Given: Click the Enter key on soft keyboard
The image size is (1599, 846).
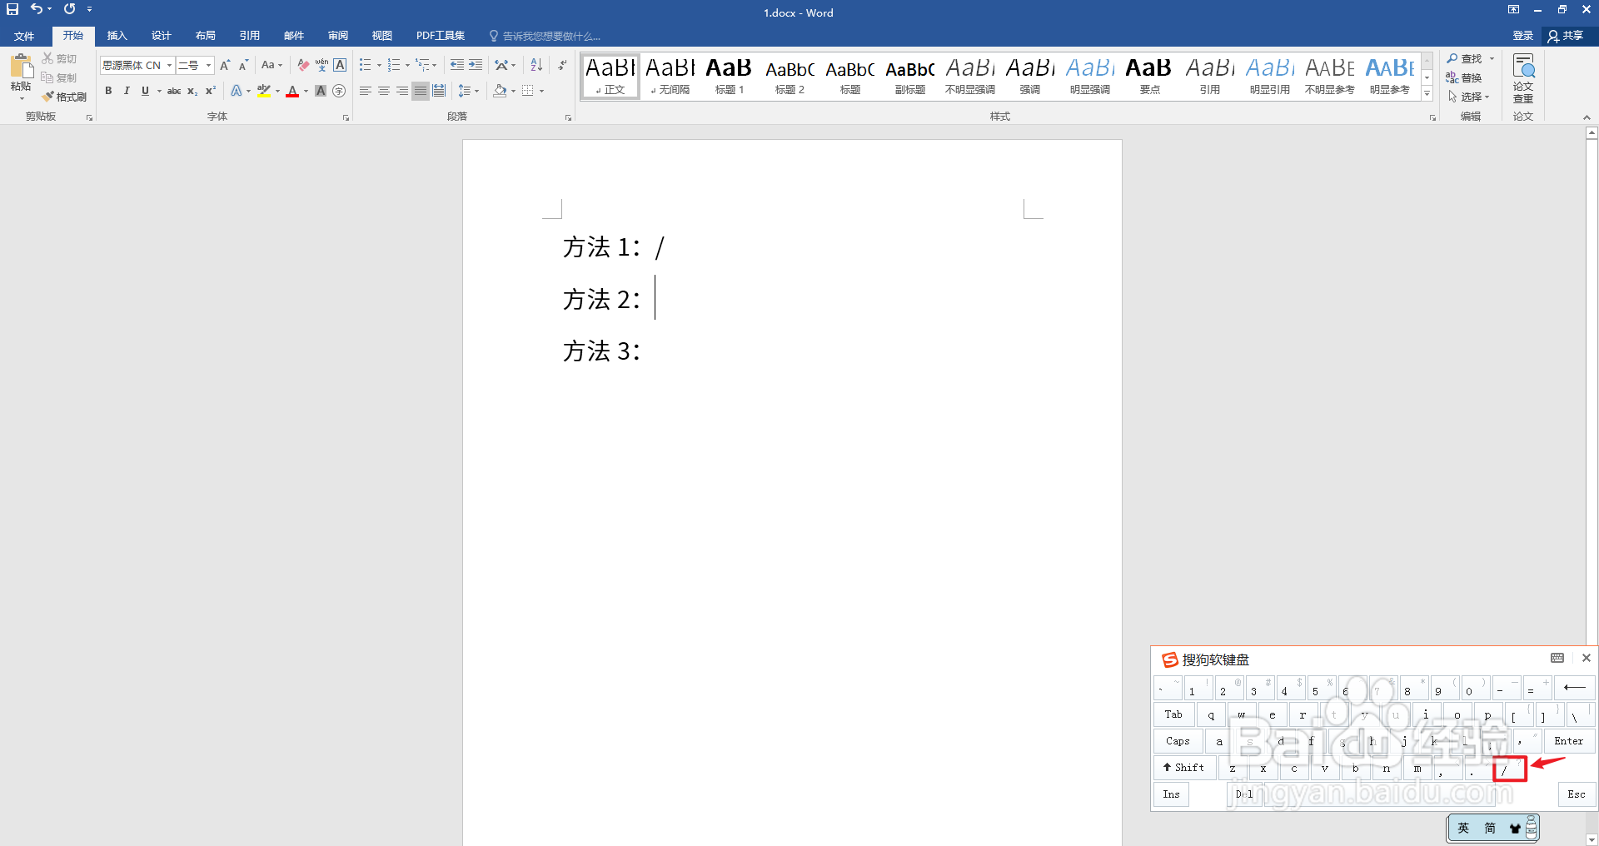Looking at the screenshot, I should 1569,741.
